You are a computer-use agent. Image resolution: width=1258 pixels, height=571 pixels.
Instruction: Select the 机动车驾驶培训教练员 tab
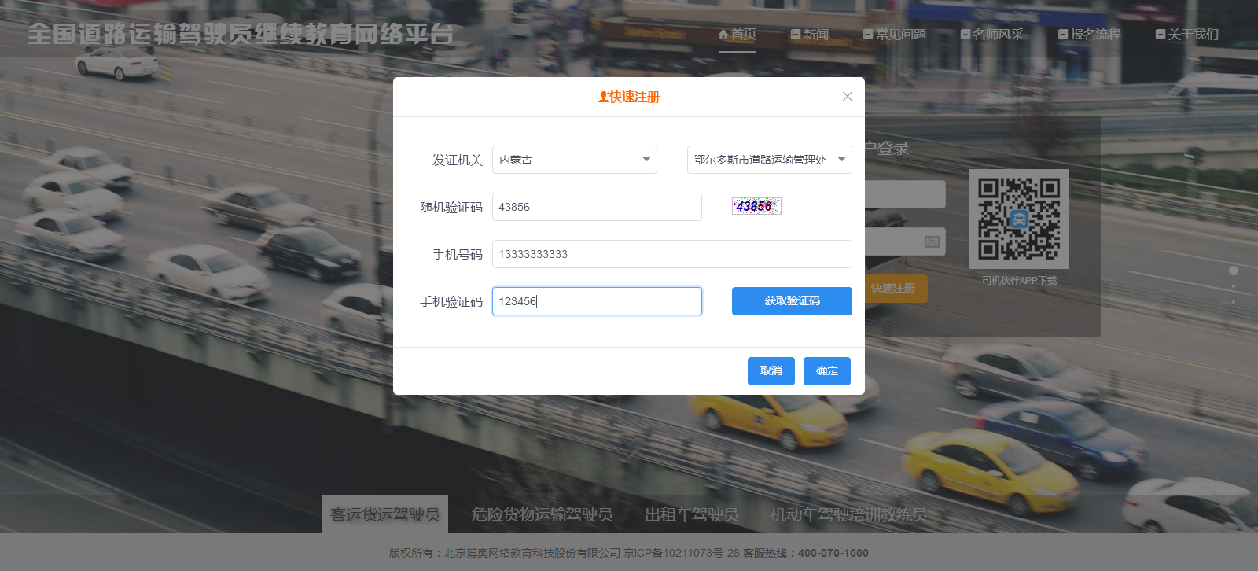click(x=848, y=514)
